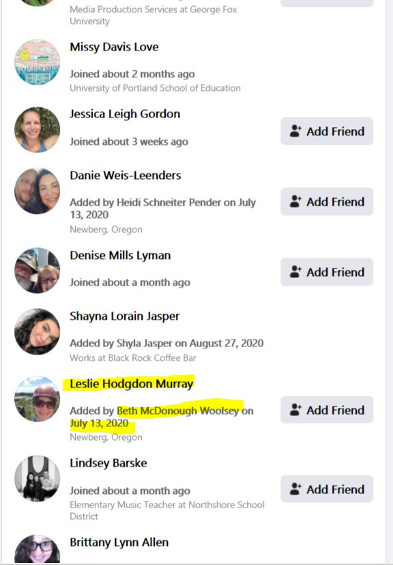The image size is (393, 565).
Task: Open Leslie Hodgdon Murray's profile photo
Action: point(37,399)
